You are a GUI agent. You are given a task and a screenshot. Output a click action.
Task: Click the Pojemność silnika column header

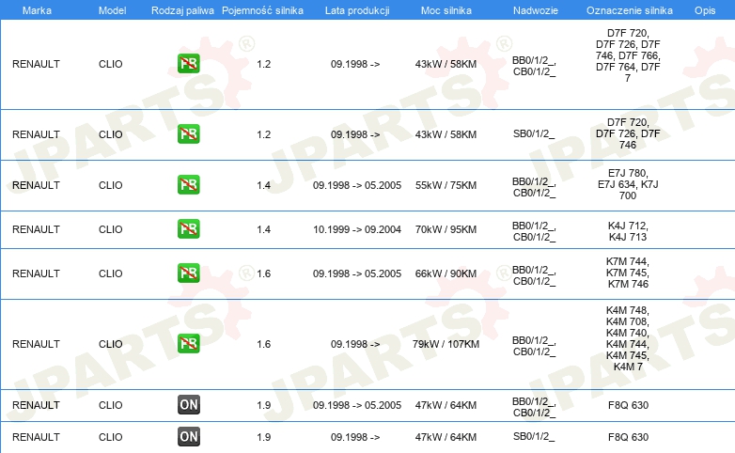[262, 10]
